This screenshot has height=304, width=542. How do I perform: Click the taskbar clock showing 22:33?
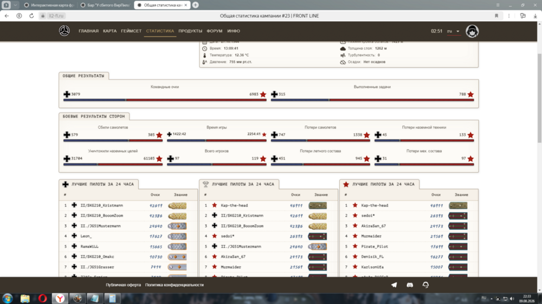tap(526, 299)
